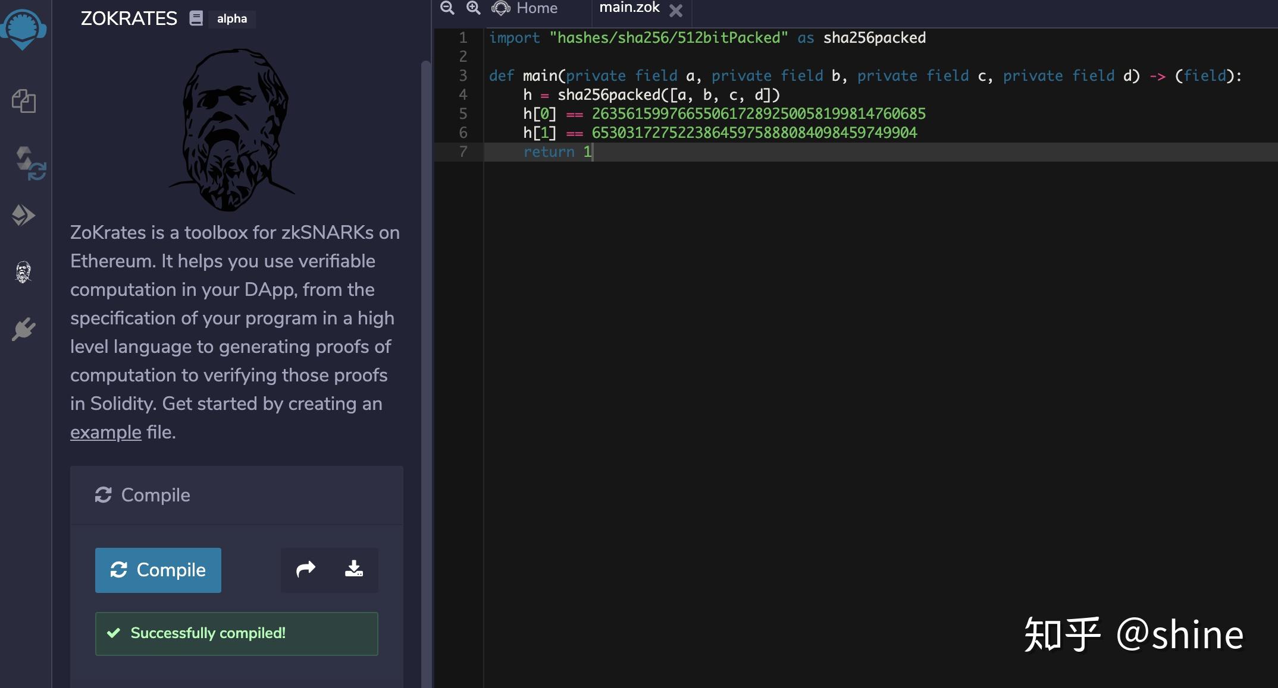Click the ZoKrates documentation book icon
Viewport: 1278px width, 688px height.
coord(196,18)
